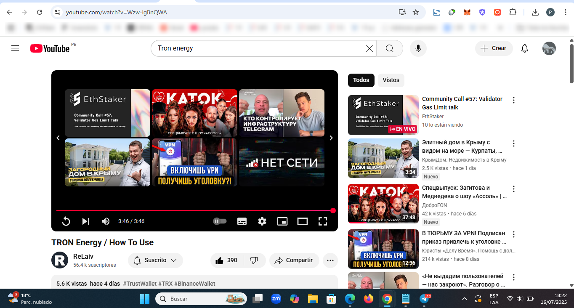Screen dimensions: 574x308
Task: Open options for В ТЮРЬМУ ЗА VPN video
Action: (x=513, y=234)
